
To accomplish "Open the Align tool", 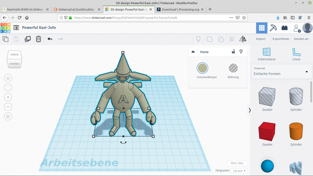I will (x=232, y=39).
